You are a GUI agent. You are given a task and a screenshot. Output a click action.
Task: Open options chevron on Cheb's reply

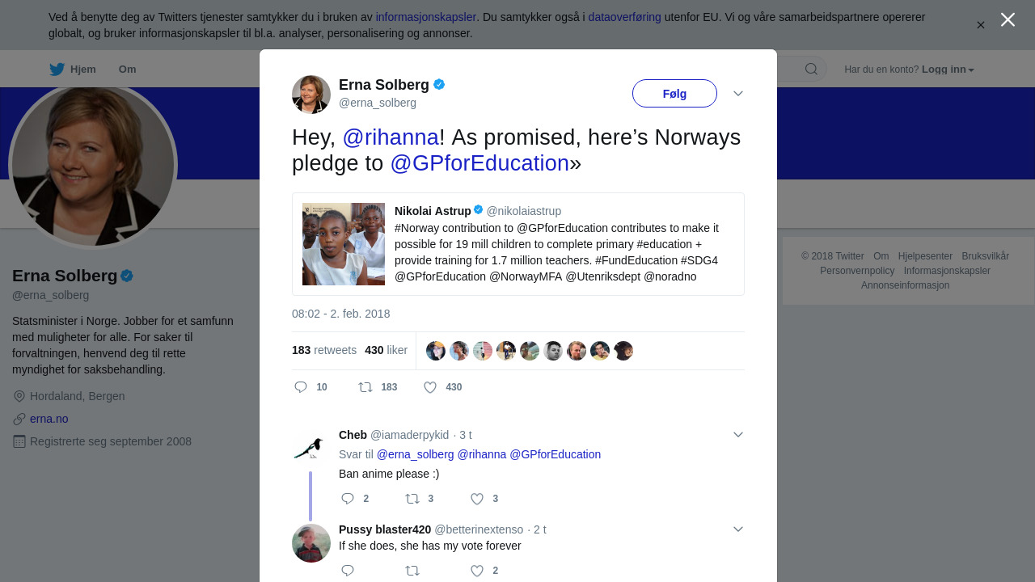(738, 435)
